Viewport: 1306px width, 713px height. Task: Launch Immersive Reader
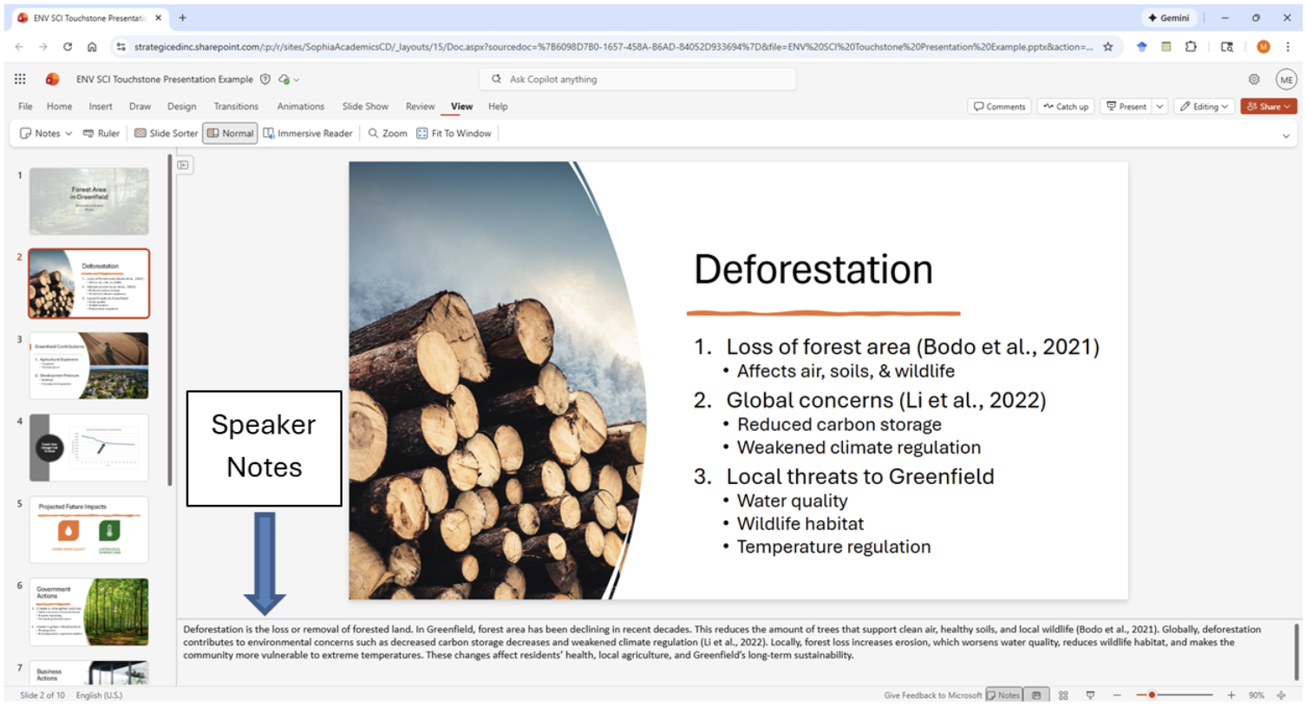point(308,134)
